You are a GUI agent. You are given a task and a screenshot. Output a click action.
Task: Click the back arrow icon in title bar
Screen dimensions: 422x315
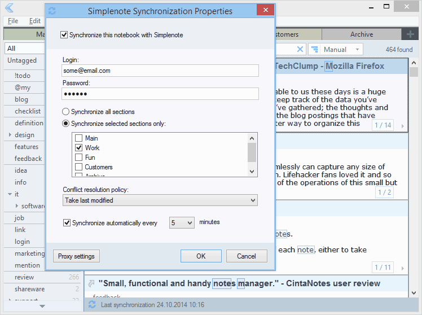pos(9,8)
